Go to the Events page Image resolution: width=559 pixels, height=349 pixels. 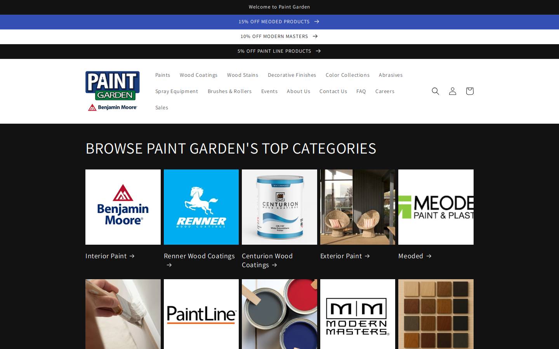tap(269, 91)
